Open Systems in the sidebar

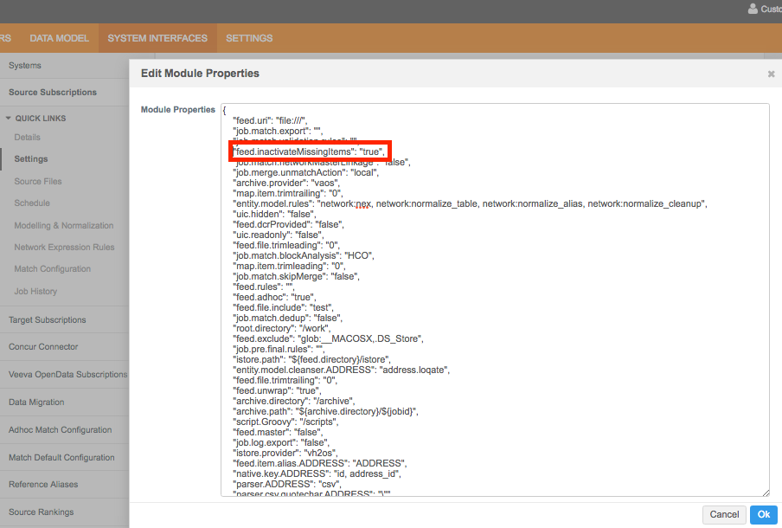tap(25, 66)
